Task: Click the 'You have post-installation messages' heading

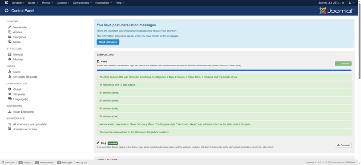Action: [x=126, y=25]
